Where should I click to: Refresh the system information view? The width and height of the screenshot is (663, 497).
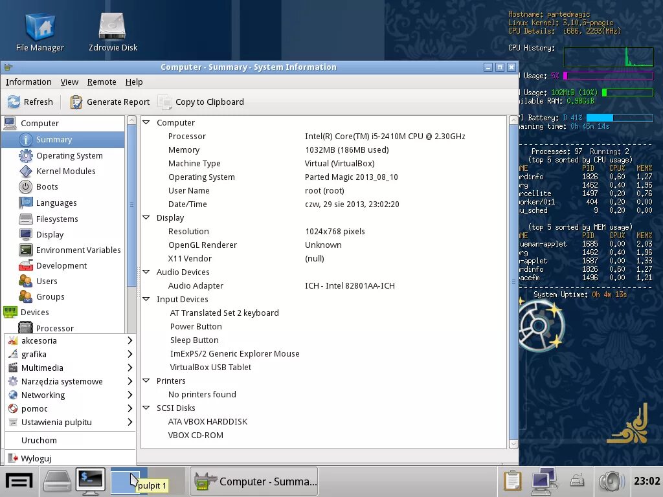[30, 102]
